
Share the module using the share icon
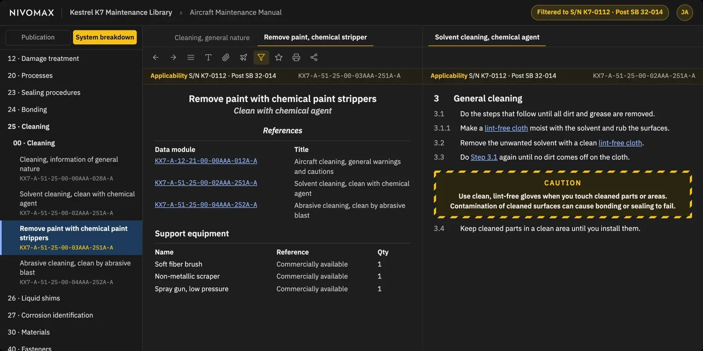[314, 57]
